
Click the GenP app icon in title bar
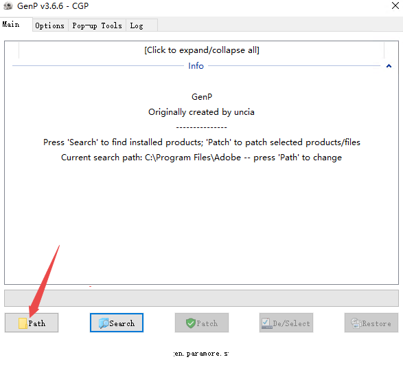(8, 6)
